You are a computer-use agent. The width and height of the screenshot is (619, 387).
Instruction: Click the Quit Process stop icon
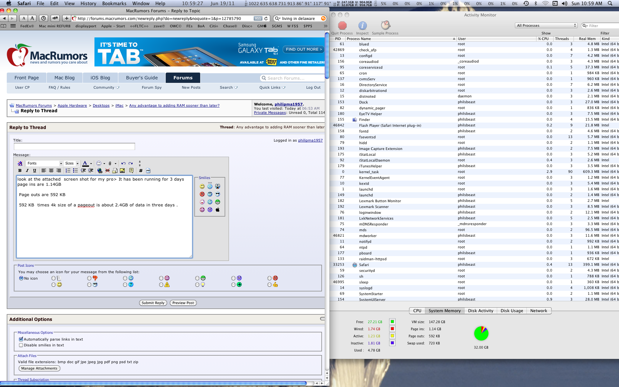tap(342, 25)
